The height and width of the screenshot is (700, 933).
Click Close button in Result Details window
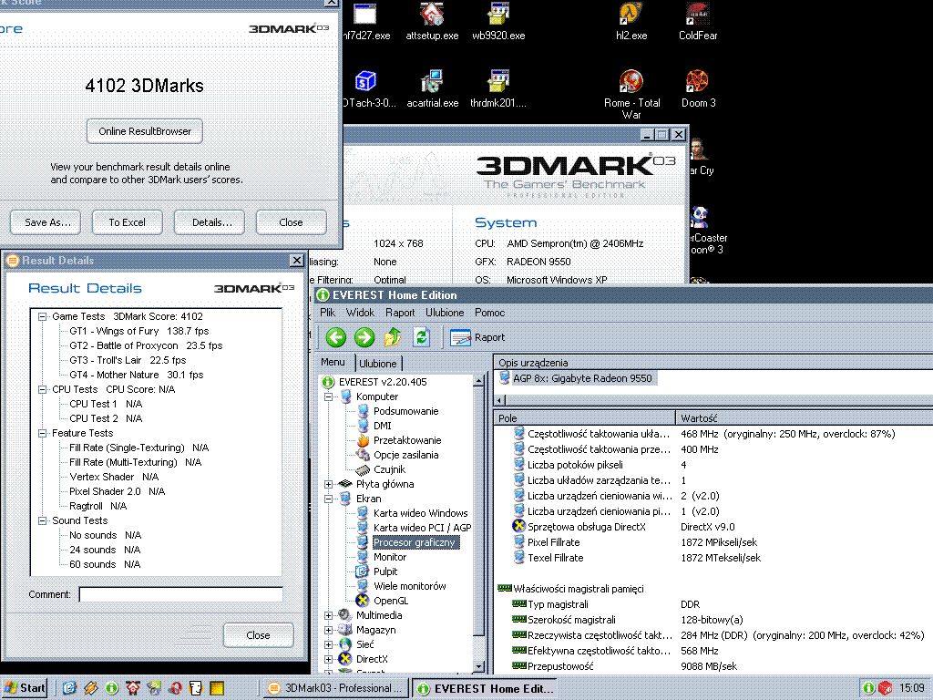[x=258, y=635]
